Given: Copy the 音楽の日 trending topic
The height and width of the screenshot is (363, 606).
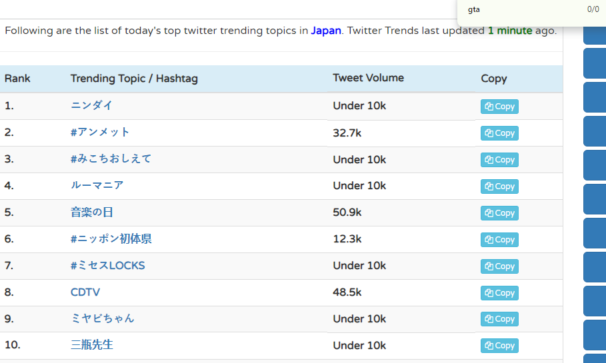Looking at the screenshot, I should coord(499,213).
